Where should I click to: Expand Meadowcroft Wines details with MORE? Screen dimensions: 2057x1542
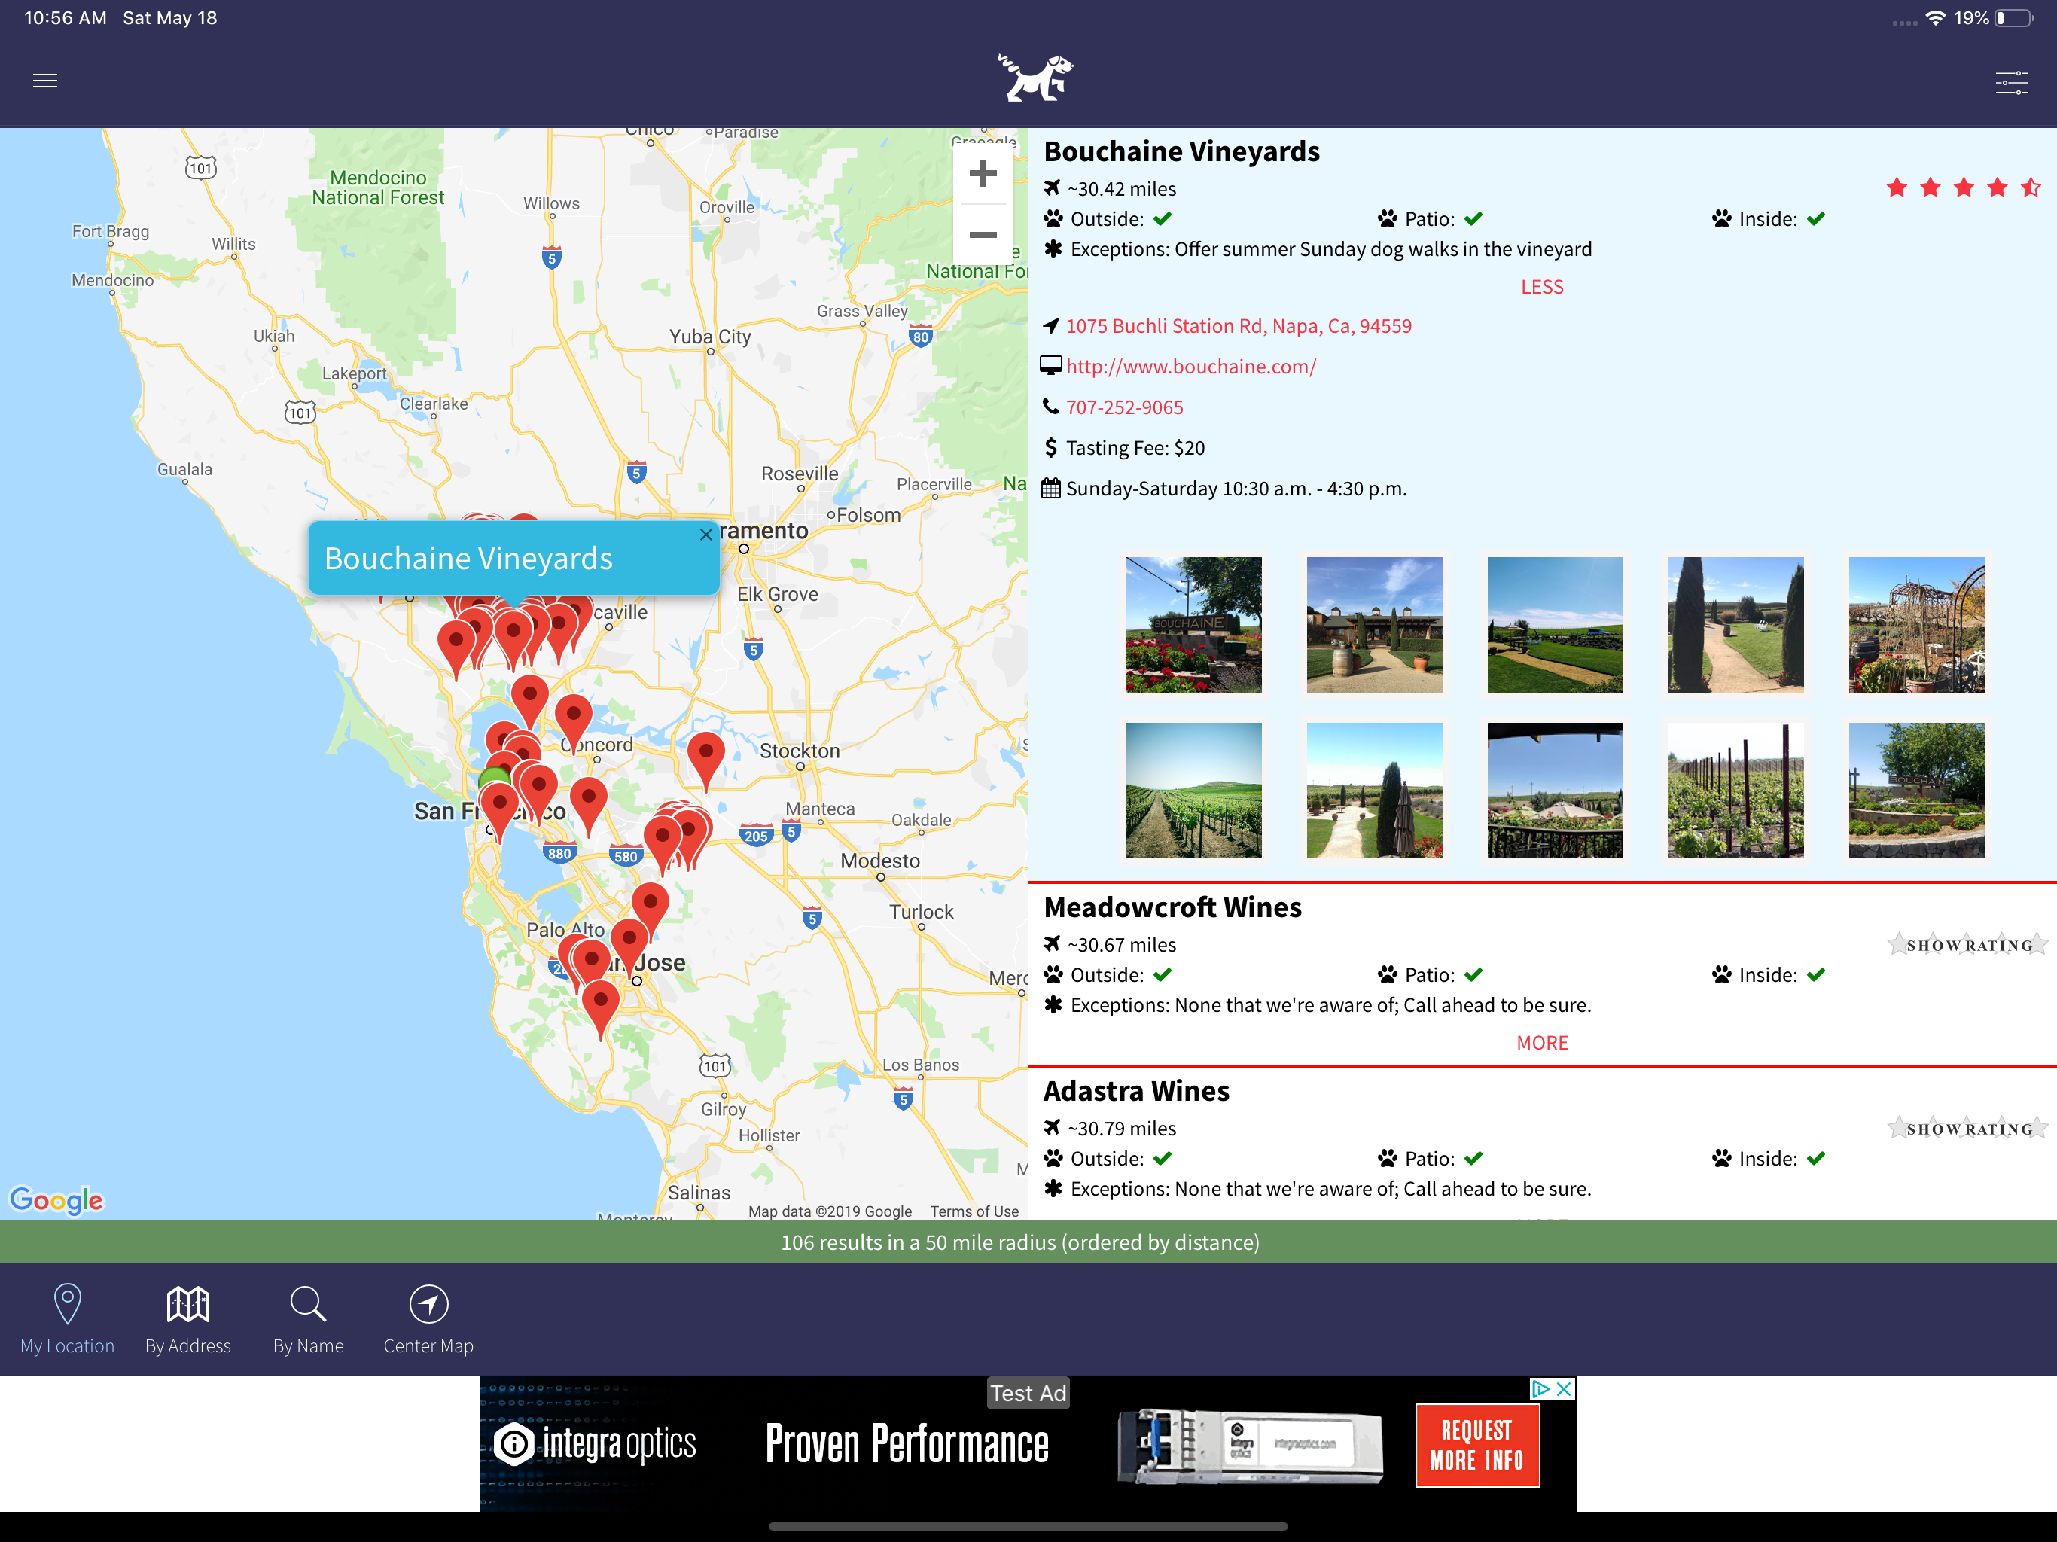1542,1044
